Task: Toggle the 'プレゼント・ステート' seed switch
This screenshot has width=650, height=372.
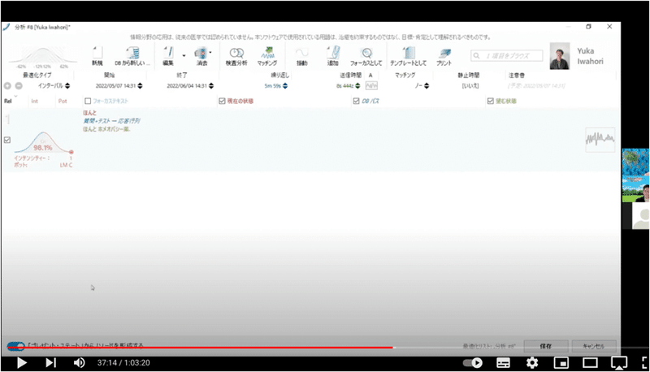Action: pos(15,345)
